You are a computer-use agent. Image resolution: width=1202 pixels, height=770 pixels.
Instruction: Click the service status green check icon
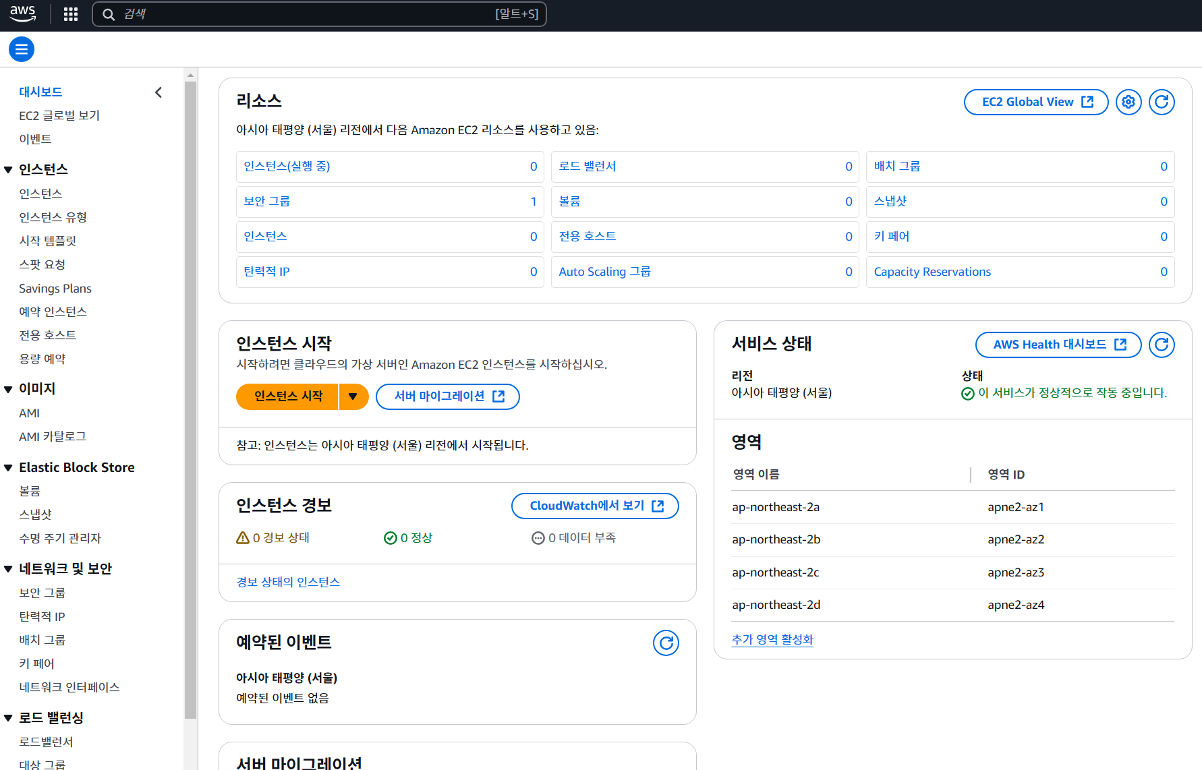tap(968, 393)
